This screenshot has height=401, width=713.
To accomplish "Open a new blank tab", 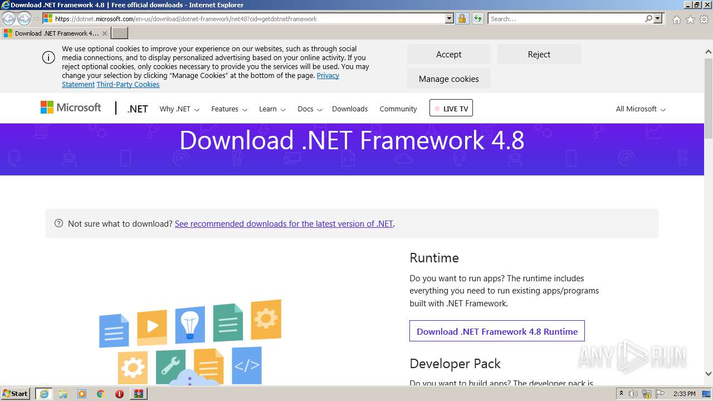I will [120, 33].
